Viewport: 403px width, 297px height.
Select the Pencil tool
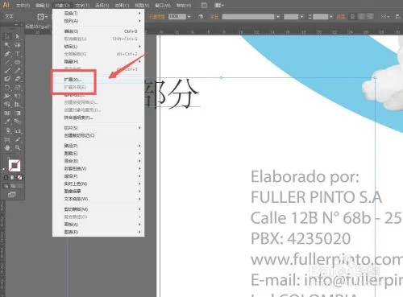(18, 71)
